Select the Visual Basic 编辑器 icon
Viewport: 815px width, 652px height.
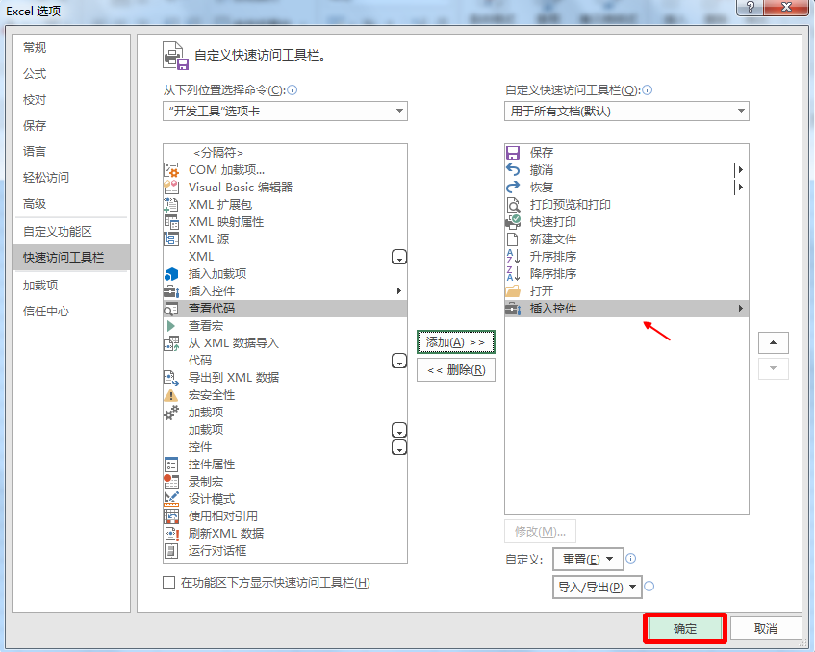click(x=171, y=187)
